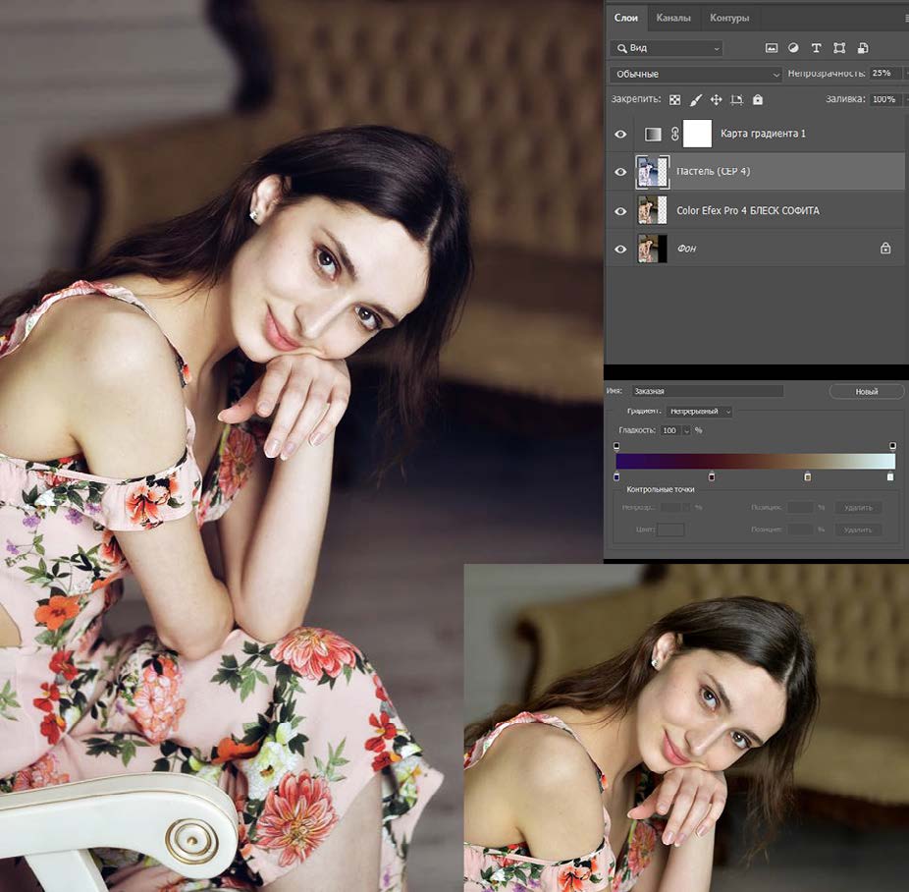Select the purple gradient color stop
The image size is (909, 892).
point(616,476)
